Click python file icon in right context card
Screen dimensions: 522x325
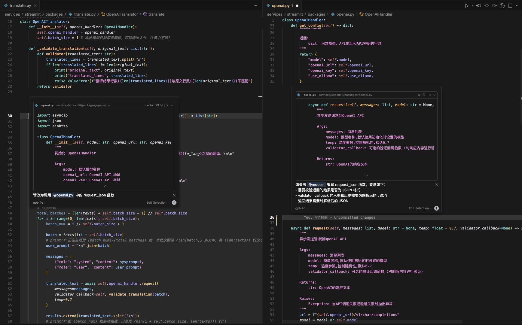(299, 95)
